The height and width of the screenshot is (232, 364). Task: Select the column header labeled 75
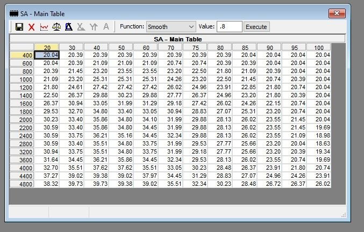tap(195, 47)
